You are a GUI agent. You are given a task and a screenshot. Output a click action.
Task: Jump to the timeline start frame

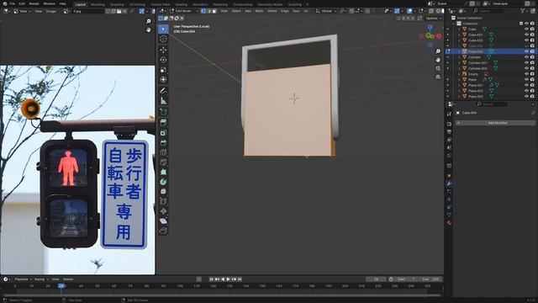coord(211,279)
